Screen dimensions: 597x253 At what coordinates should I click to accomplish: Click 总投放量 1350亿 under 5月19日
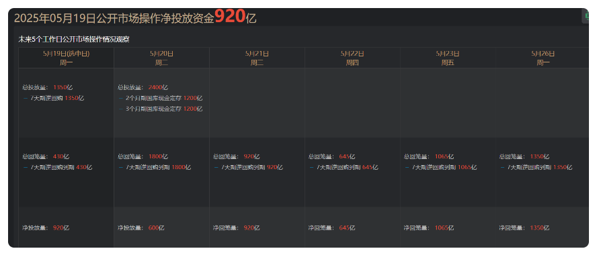tap(48, 87)
